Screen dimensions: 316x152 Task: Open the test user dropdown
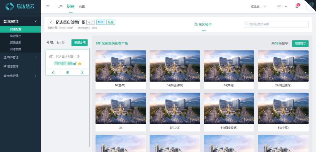tap(281, 6)
